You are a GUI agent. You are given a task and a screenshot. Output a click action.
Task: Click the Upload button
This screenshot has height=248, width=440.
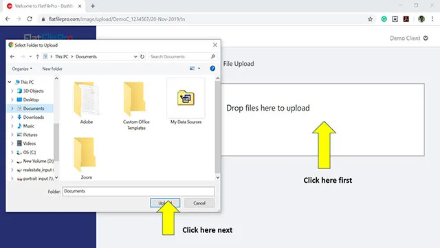tap(165, 203)
